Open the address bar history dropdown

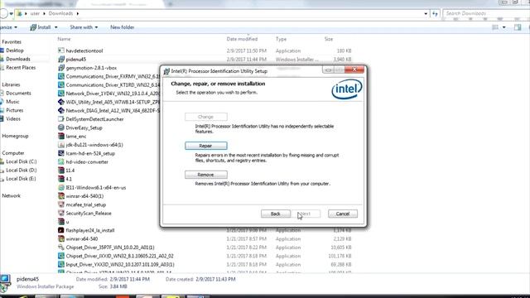click(426, 13)
